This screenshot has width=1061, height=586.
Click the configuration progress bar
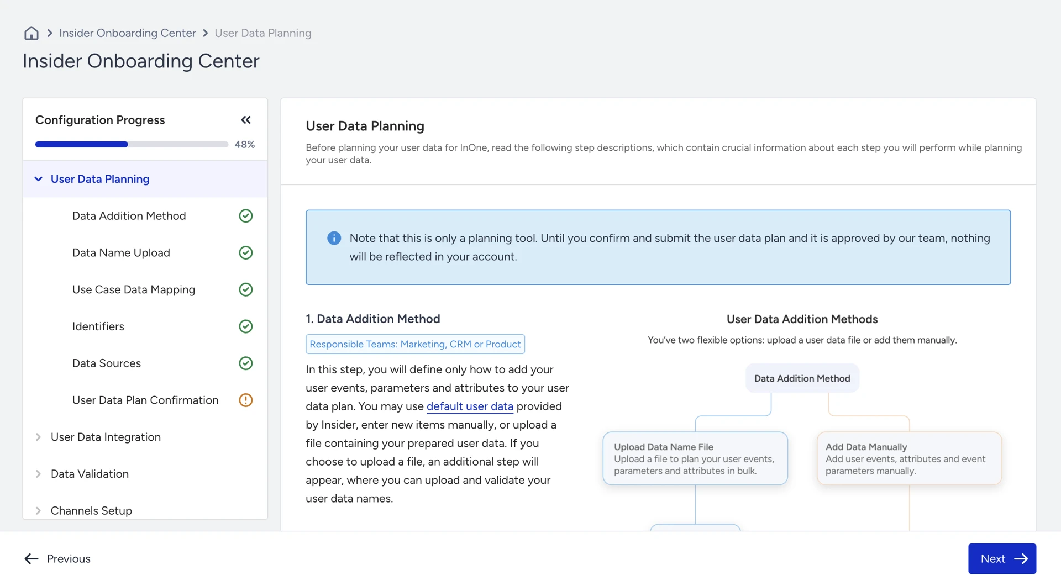pyautogui.click(x=132, y=145)
